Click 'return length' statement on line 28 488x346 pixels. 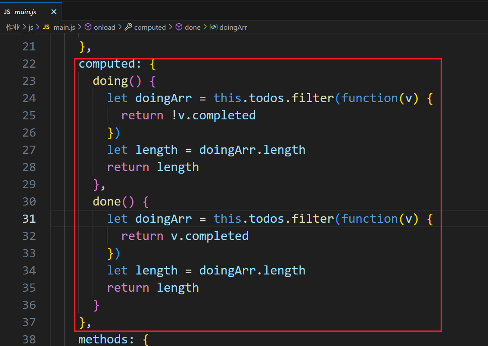coord(153,167)
